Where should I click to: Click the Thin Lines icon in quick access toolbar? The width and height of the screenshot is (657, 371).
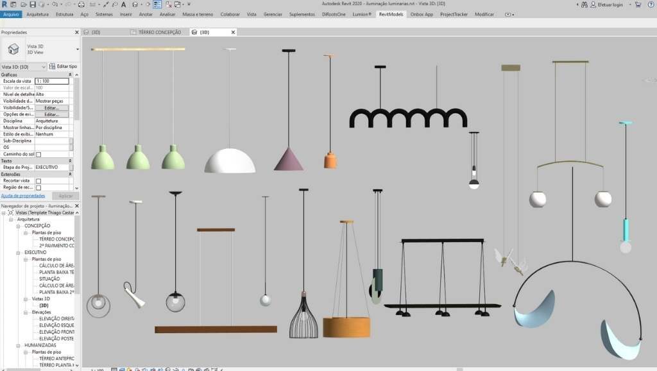[157, 4]
